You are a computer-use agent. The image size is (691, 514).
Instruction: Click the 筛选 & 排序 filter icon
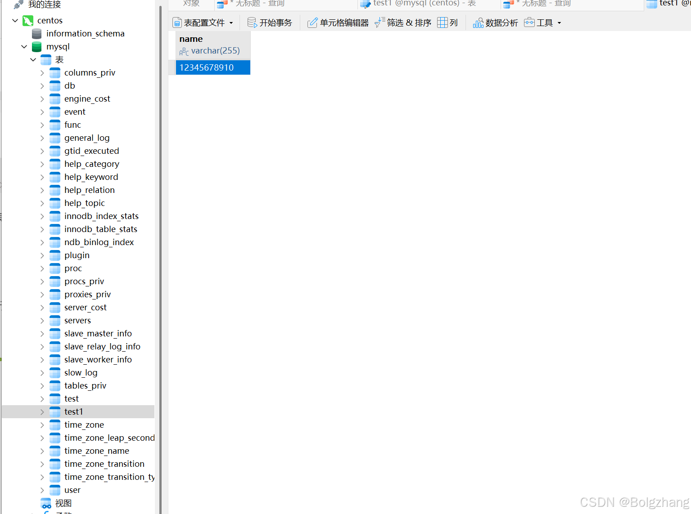[379, 22]
